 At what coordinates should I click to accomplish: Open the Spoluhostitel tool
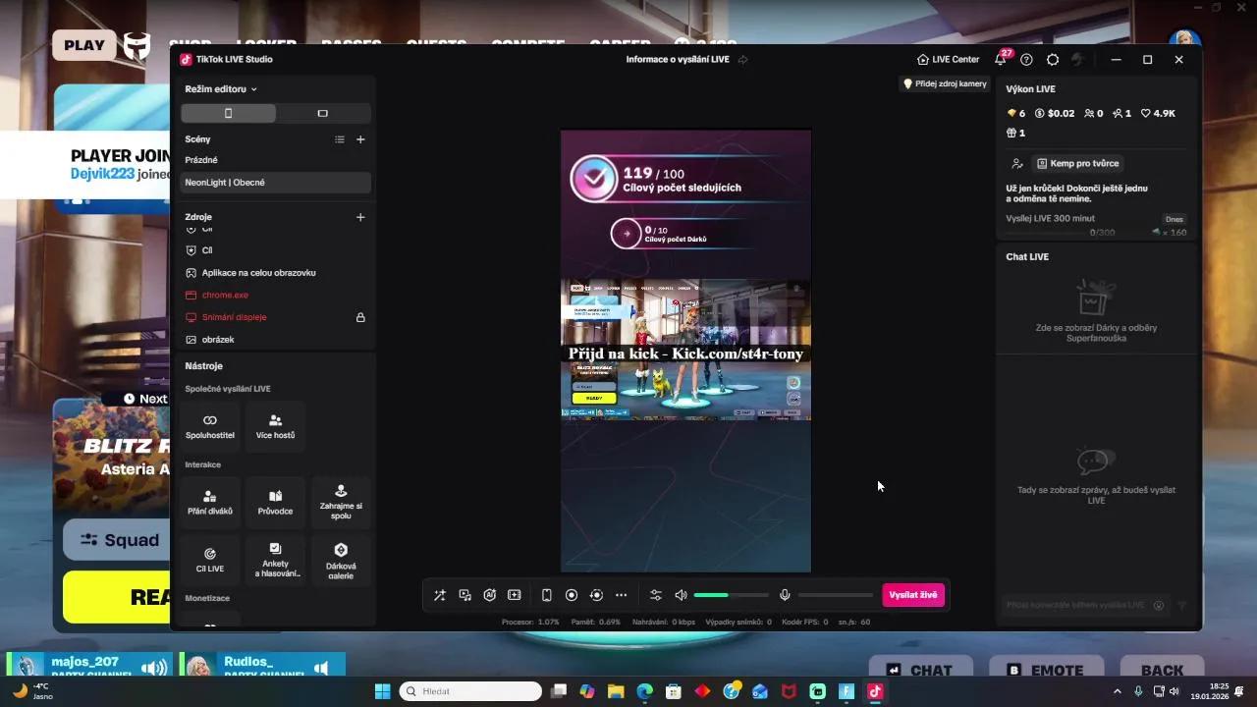[210, 426]
